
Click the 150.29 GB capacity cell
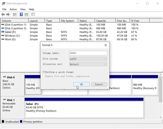coord(102,36)
